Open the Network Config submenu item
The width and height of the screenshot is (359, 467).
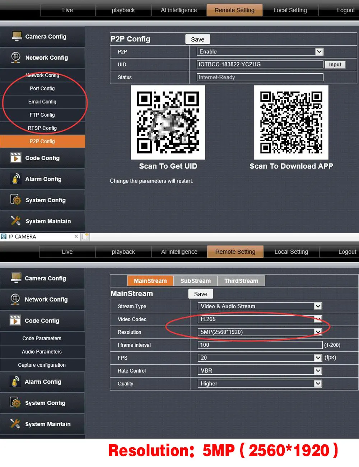point(42,75)
